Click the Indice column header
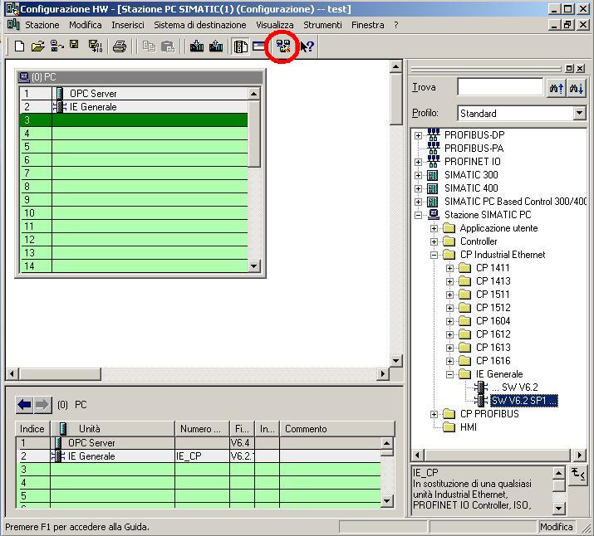The height and width of the screenshot is (536, 594). (x=32, y=429)
